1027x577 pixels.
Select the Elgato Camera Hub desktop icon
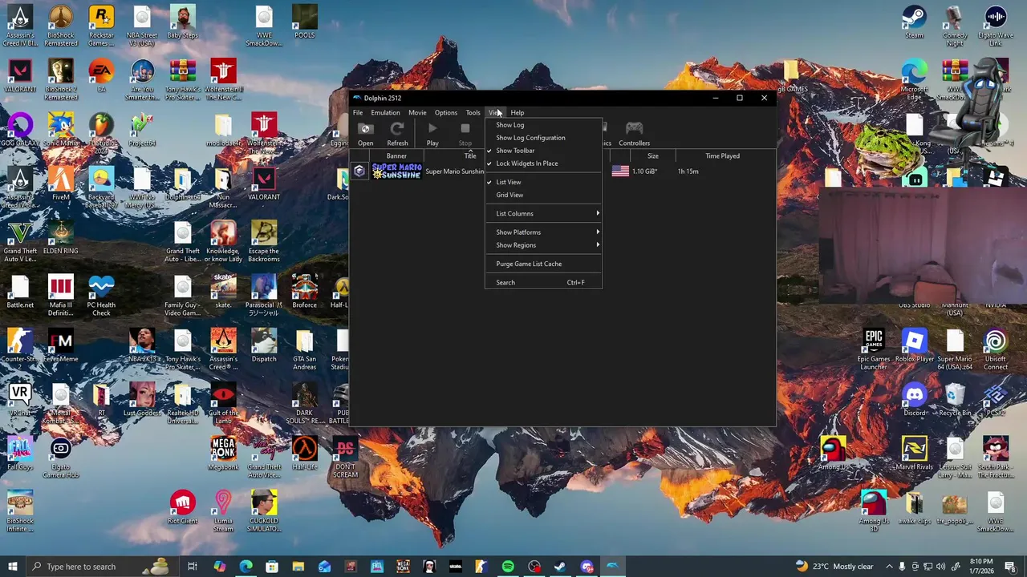click(61, 458)
